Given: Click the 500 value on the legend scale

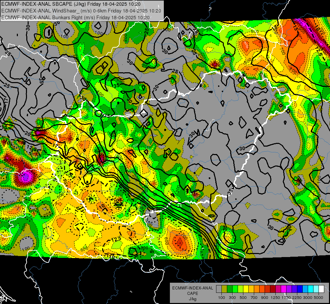Looking at the screenshot, I should click(x=243, y=298).
